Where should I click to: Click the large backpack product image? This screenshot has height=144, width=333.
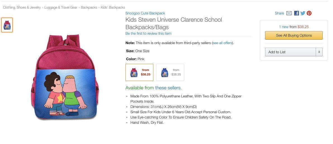coord(65,77)
